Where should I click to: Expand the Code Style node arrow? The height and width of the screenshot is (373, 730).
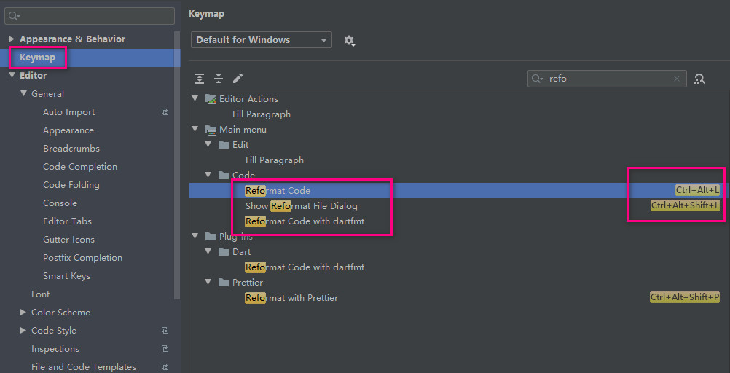23,330
